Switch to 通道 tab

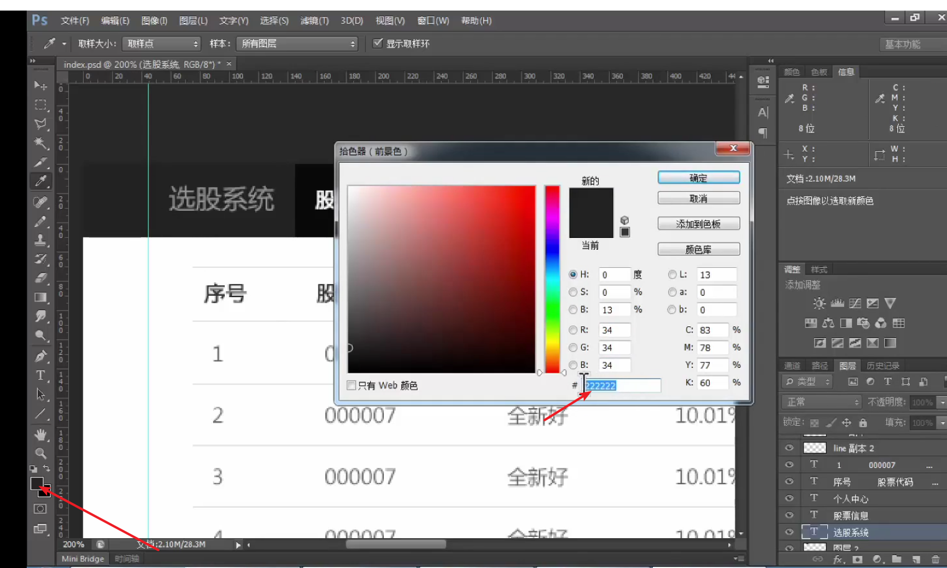792,365
